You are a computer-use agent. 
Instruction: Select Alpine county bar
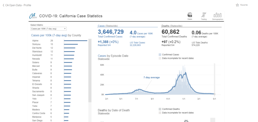point(76,41)
